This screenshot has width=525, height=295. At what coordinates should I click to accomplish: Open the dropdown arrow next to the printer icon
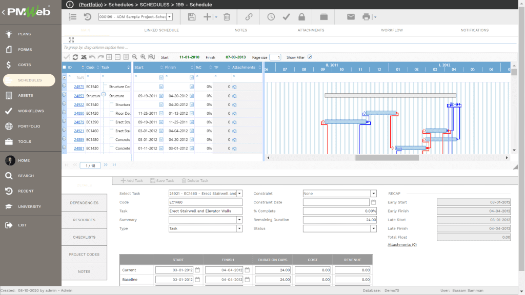(375, 17)
